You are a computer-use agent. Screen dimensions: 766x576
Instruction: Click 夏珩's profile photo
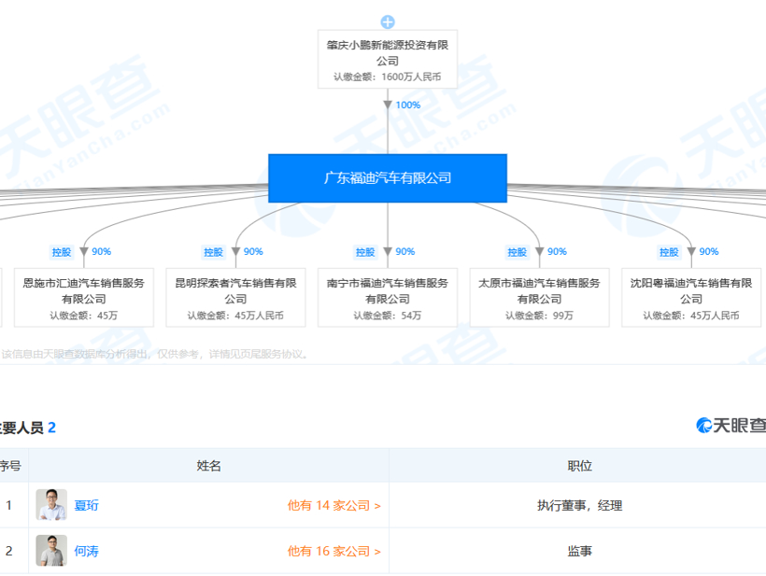[x=51, y=505]
